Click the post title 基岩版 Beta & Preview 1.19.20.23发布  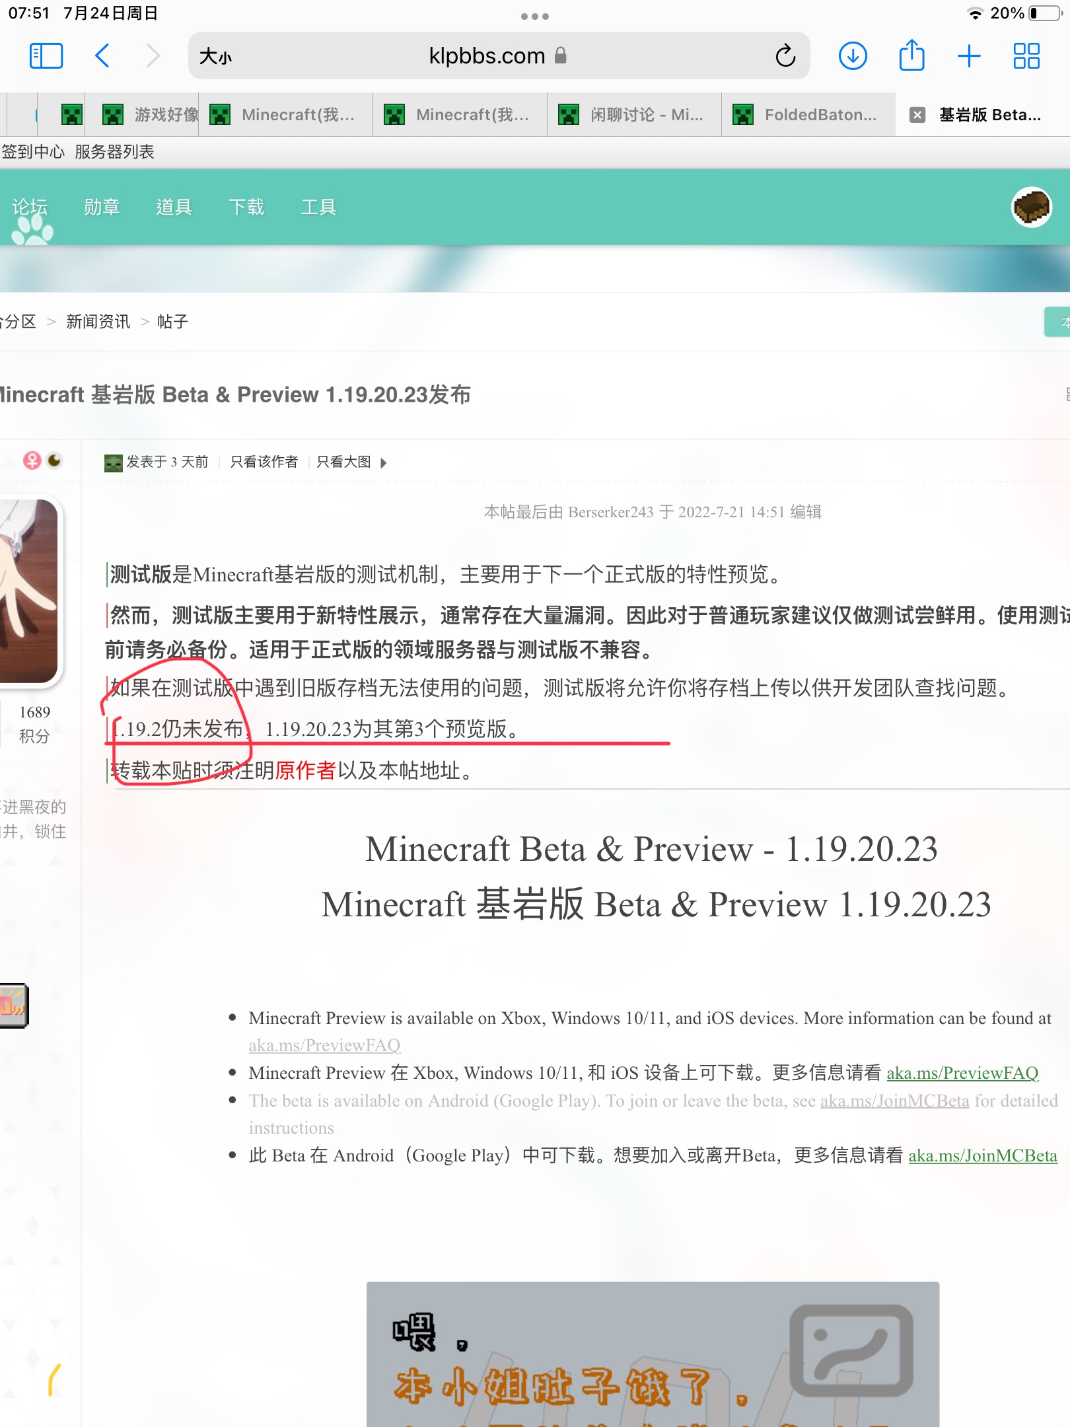point(235,395)
